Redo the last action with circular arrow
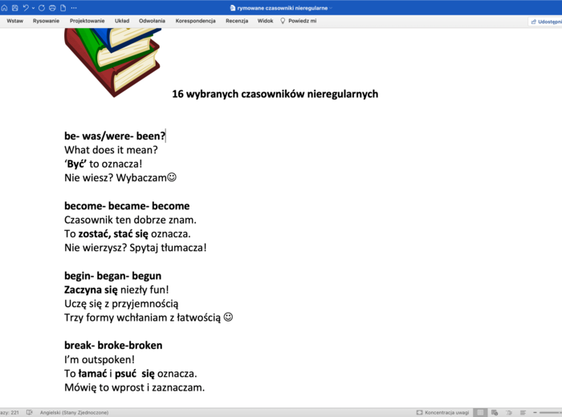 pyautogui.click(x=42, y=8)
